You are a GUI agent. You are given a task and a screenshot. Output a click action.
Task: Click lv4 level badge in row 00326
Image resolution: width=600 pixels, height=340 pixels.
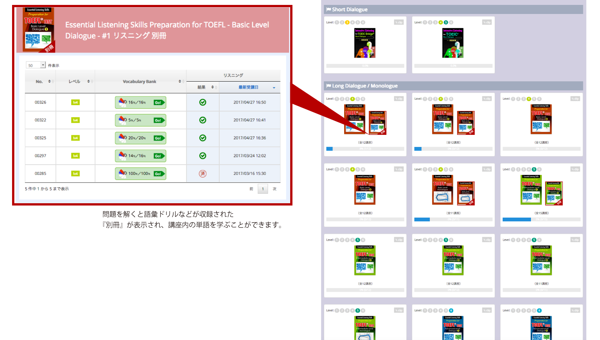point(75,102)
